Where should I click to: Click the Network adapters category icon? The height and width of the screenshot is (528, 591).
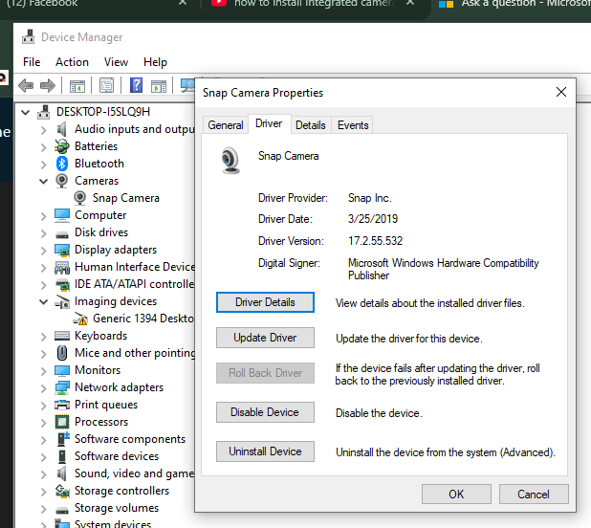[x=62, y=387]
